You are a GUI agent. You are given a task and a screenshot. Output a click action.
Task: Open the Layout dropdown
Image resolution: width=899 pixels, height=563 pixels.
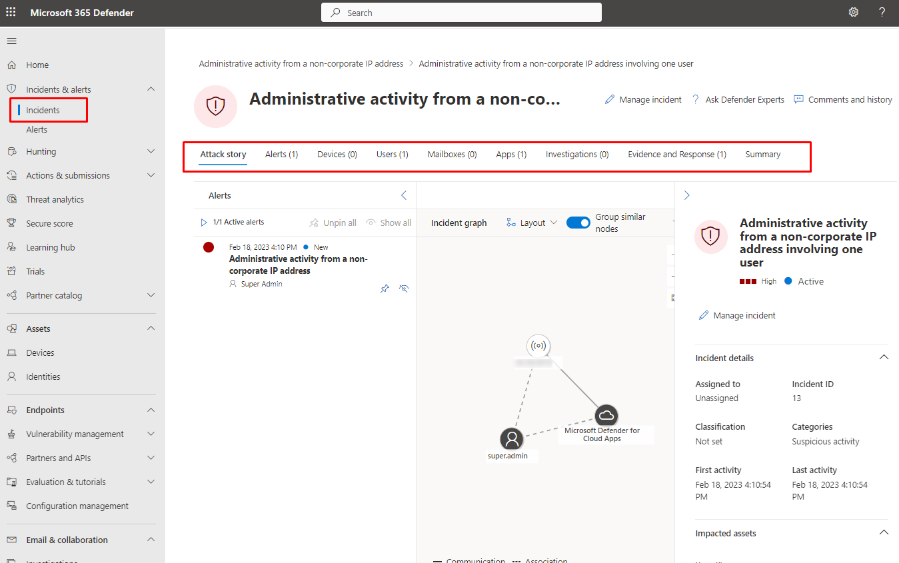click(532, 223)
